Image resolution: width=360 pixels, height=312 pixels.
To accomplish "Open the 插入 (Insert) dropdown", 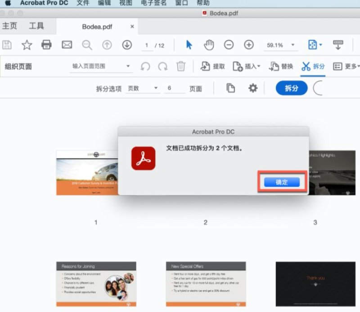I will pyautogui.click(x=248, y=66).
